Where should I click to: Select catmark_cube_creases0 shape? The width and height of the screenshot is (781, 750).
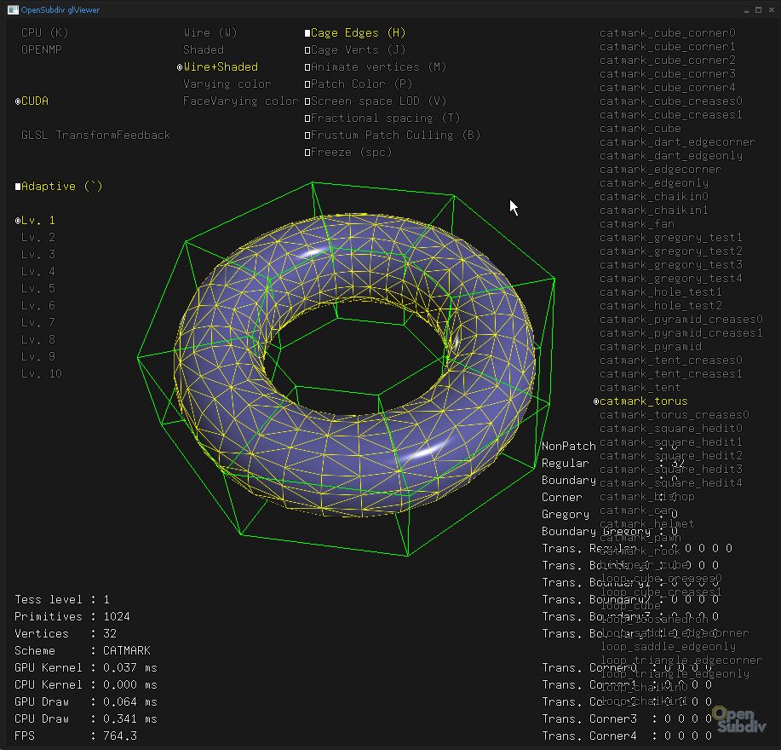671,101
